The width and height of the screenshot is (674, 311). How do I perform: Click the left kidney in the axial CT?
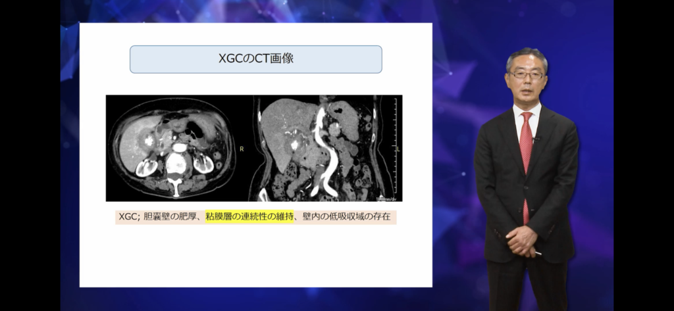(x=203, y=163)
